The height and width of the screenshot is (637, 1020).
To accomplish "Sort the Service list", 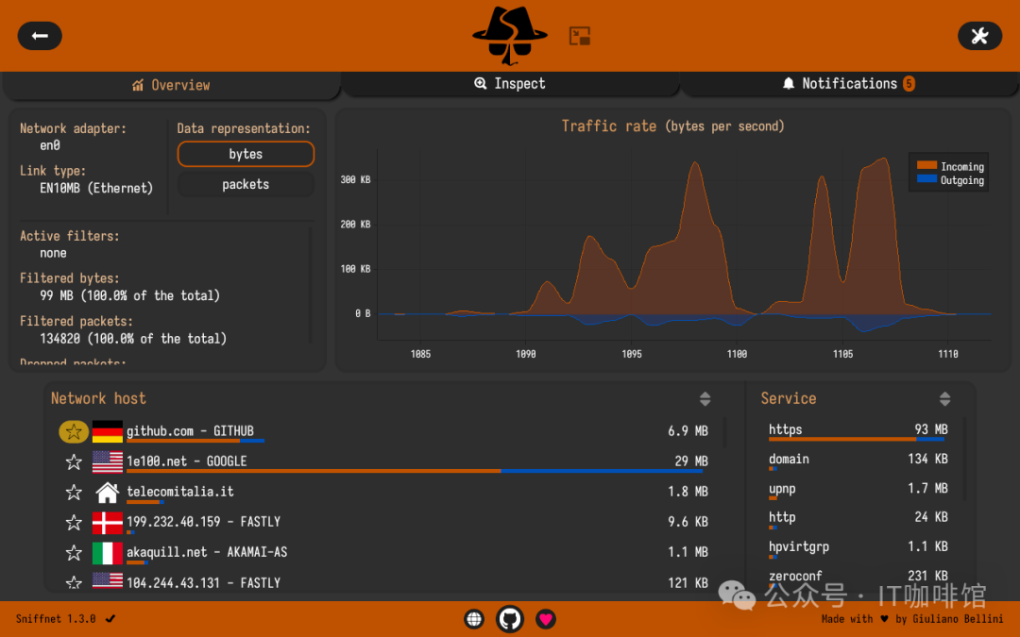I will coord(944,398).
